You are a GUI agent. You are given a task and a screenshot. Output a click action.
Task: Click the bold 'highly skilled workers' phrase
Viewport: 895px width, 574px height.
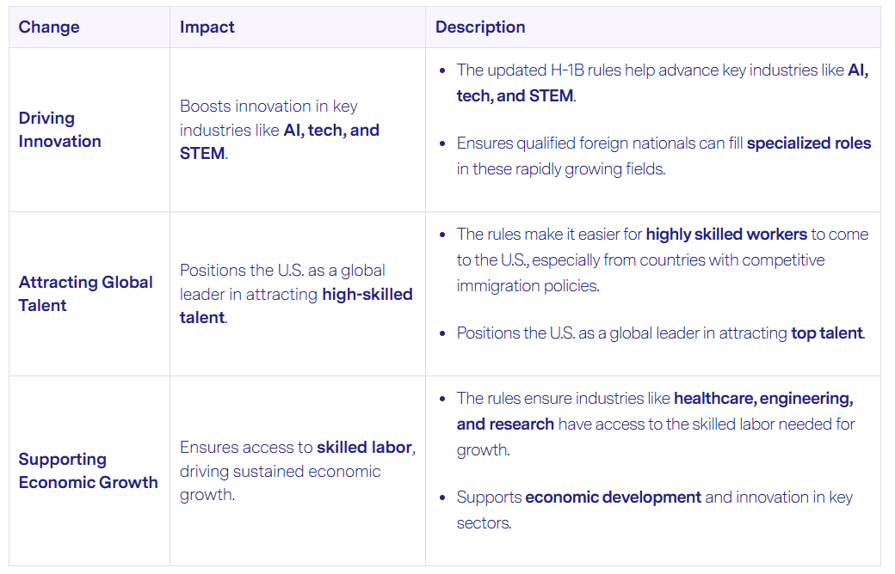pos(726,235)
